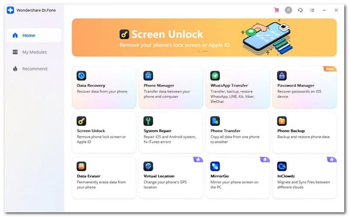
Task: Open support headset icon
Action: point(300,10)
